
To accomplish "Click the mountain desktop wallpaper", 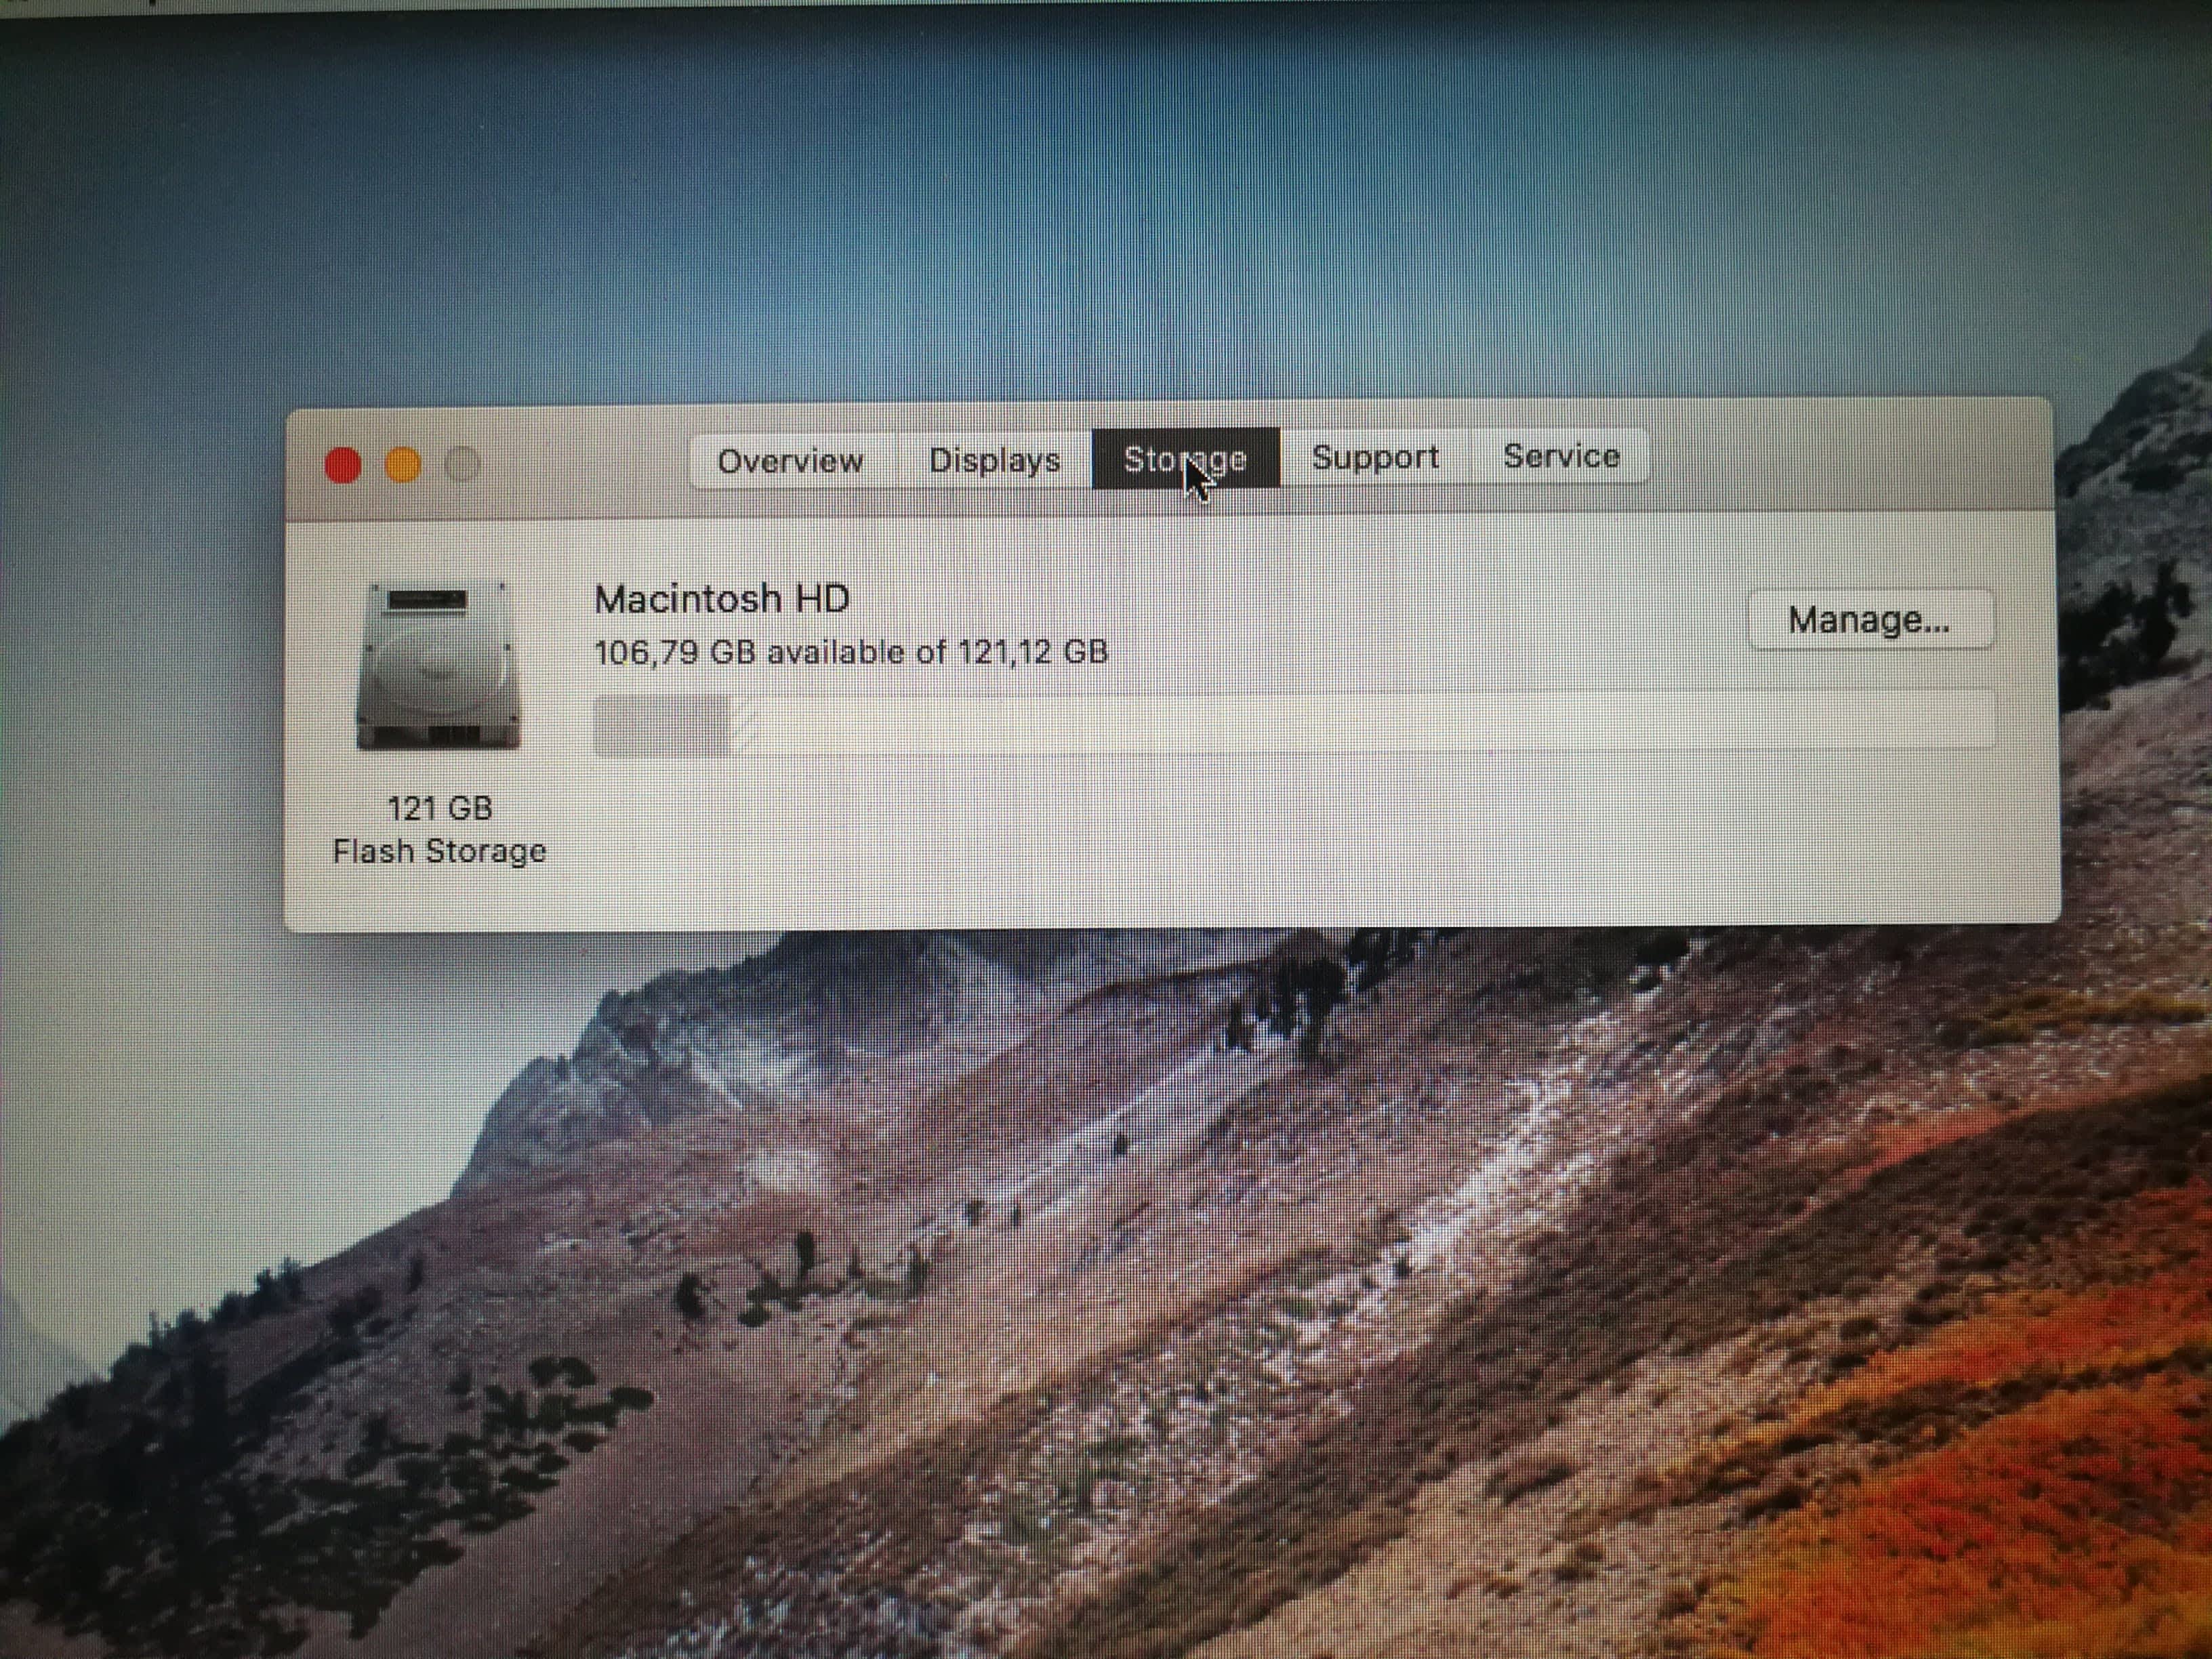I will (x=1100, y=1300).
